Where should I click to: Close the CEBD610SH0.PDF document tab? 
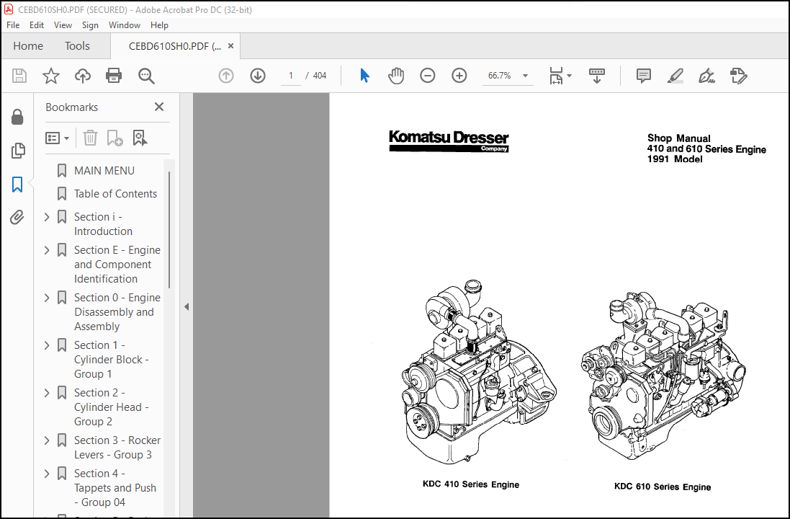point(230,46)
